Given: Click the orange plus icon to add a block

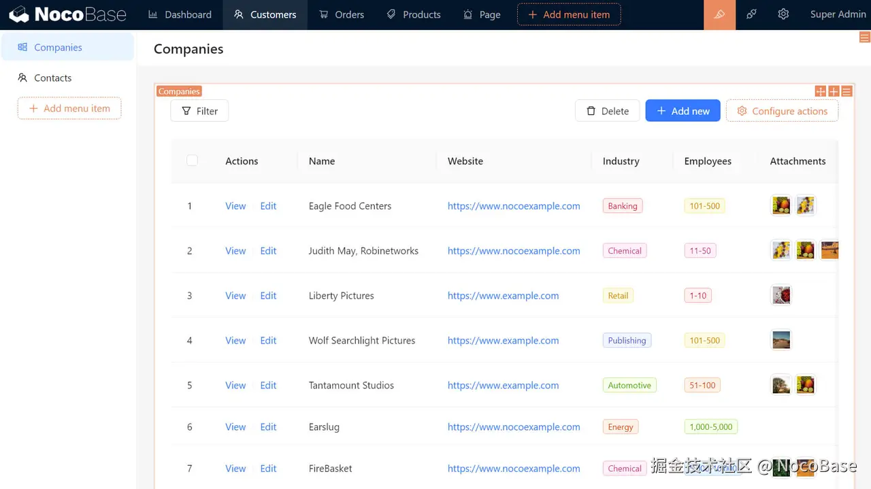Looking at the screenshot, I should coord(833,91).
